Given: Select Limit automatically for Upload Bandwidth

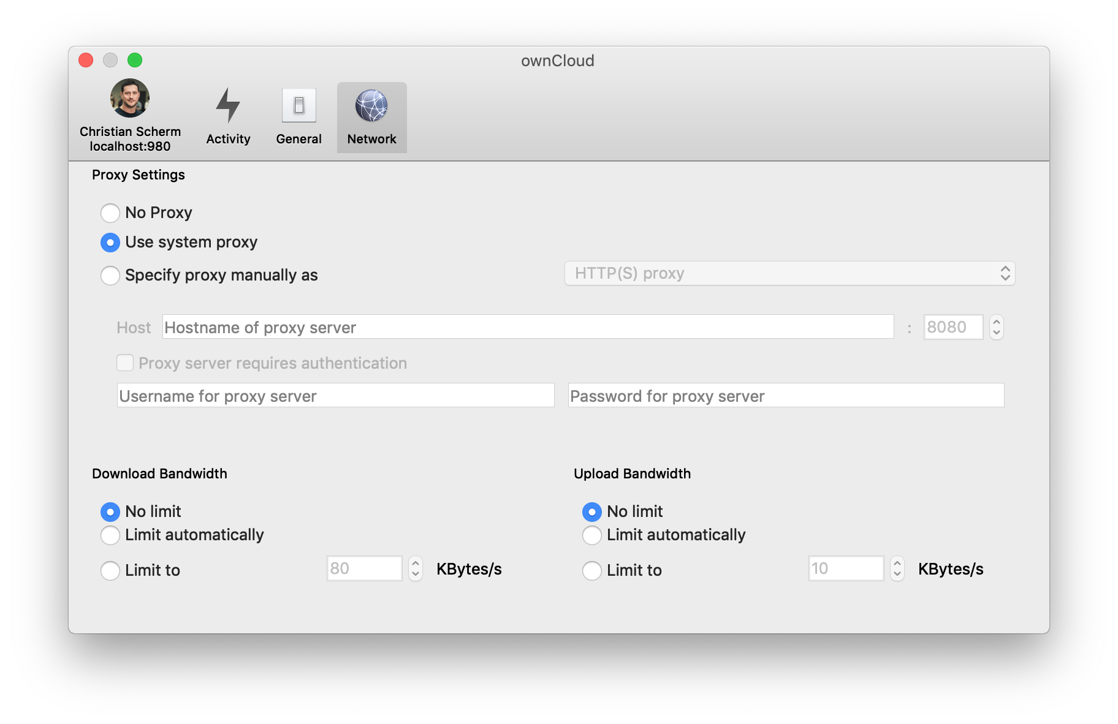Looking at the screenshot, I should point(592,535).
